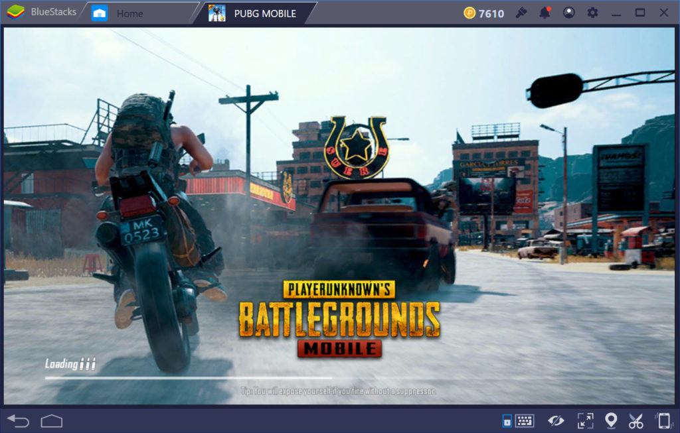Select the location spoofing pin icon
680x433 pixels.
coord(612,420)
